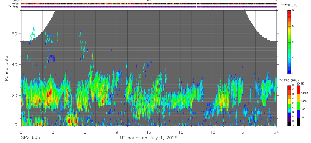Click the 151 CPID value label

pos(149,1)
